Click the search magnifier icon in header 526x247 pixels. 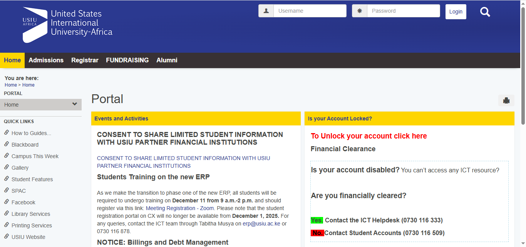(485, 12)
